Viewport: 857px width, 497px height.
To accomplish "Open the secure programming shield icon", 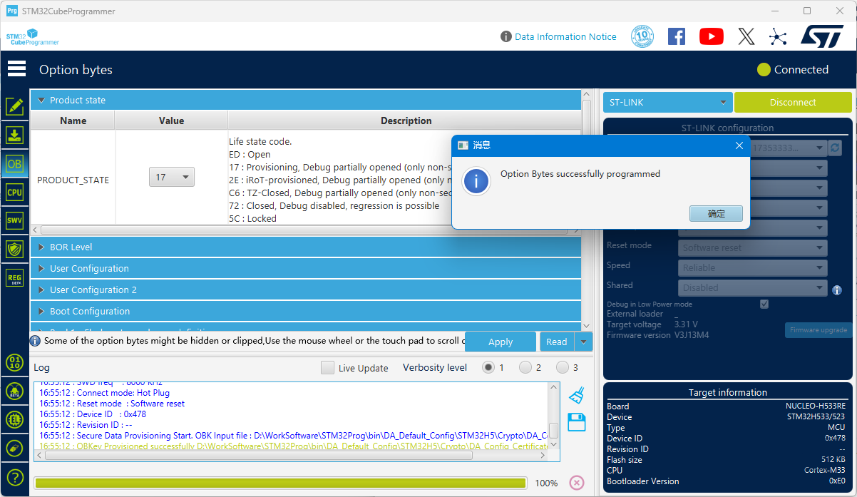I will pos(14,249).
